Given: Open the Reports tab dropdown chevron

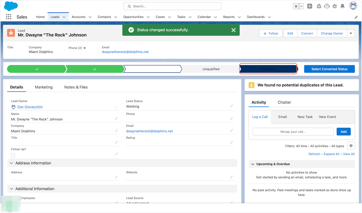Looking at the screenshot, I should click(x=239, y=17).
